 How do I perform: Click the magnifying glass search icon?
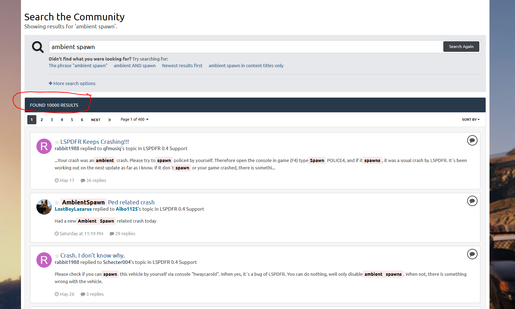pyautogui.click(x=38, y=47)
